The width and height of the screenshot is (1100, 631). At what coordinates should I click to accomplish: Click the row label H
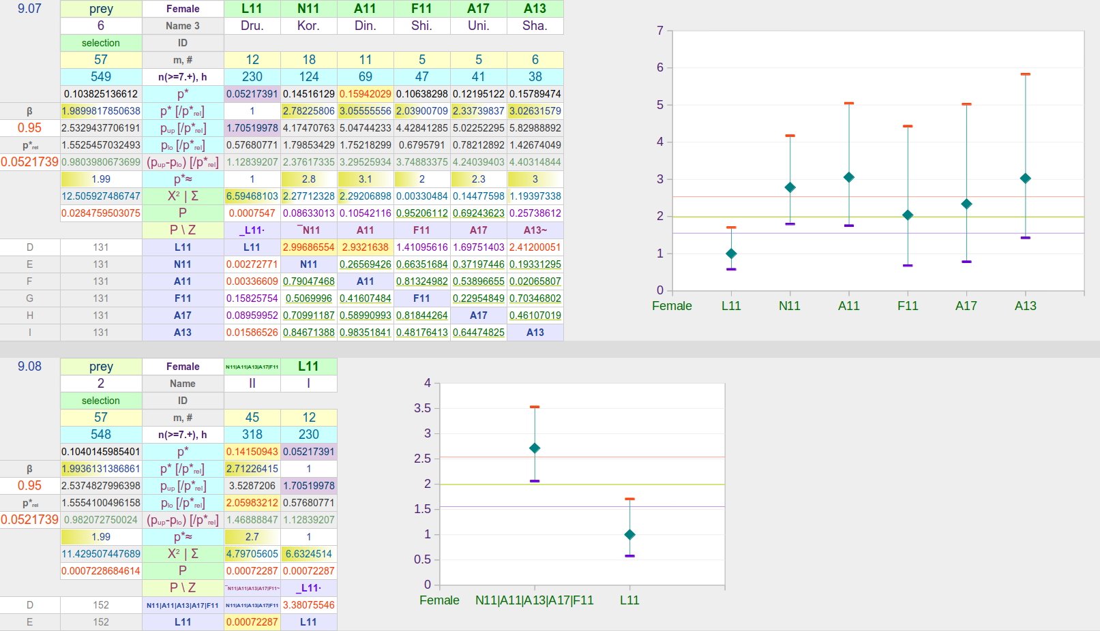point(30,315)
